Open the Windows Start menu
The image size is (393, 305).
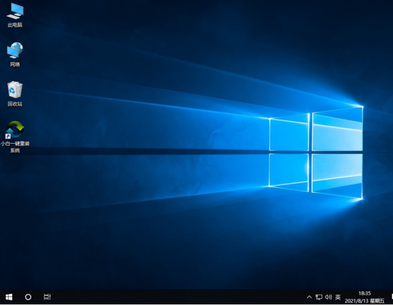tap(9, 297)
